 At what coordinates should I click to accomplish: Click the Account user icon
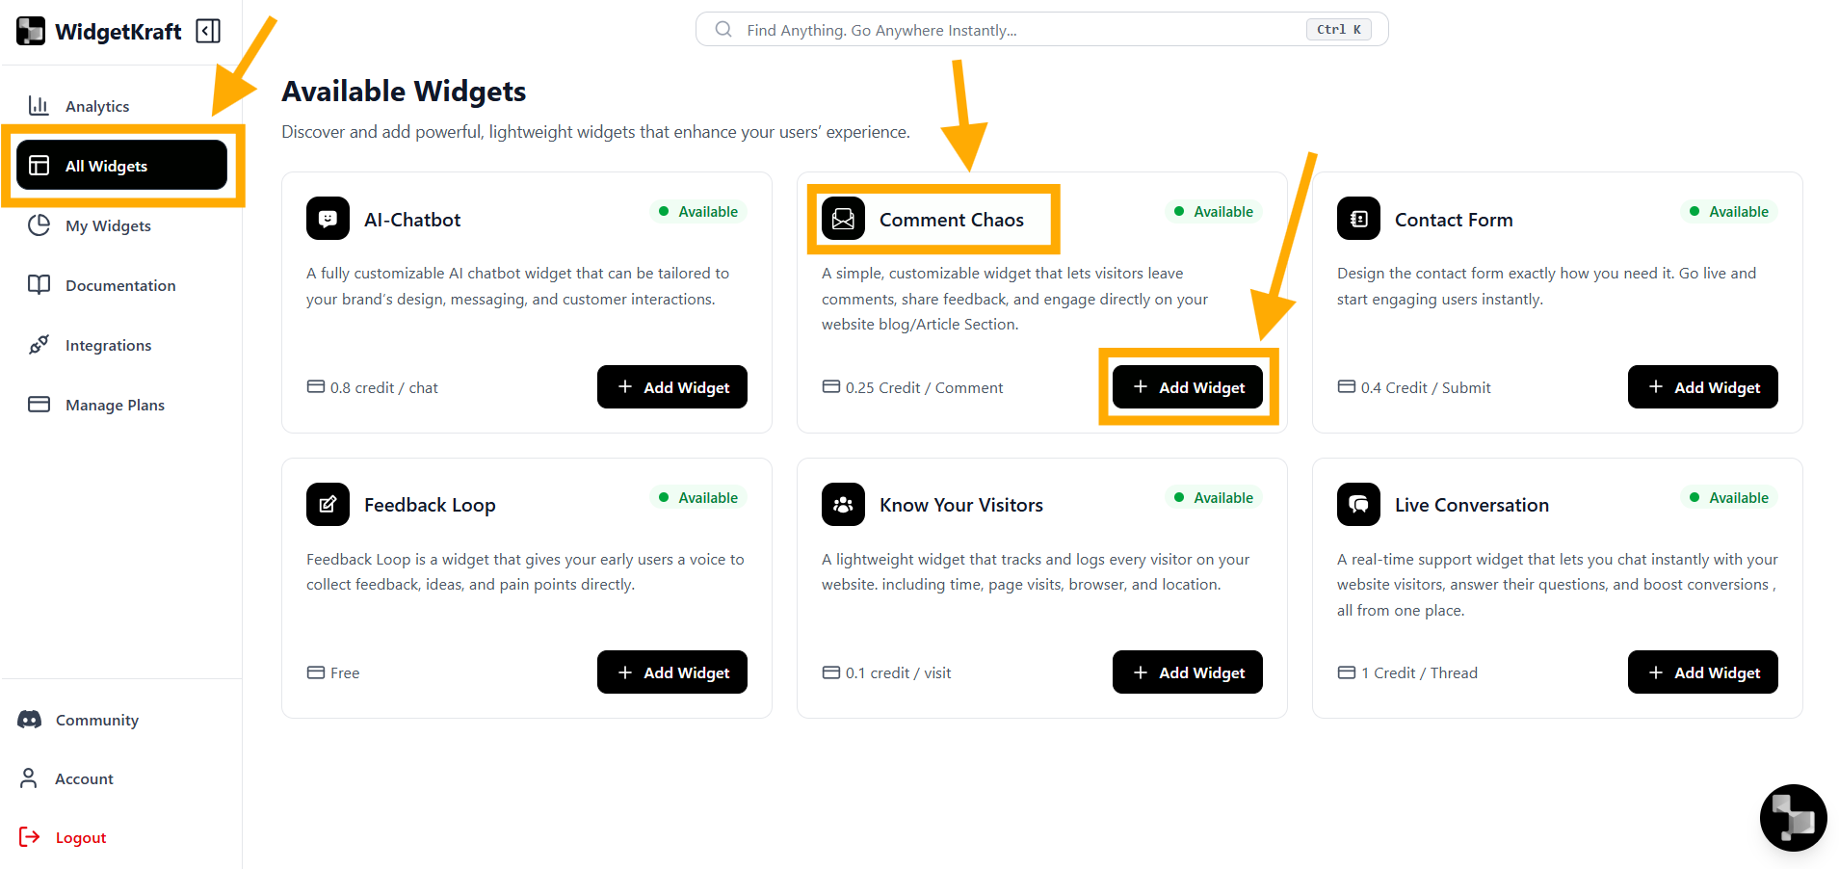(x=29, y=778)
